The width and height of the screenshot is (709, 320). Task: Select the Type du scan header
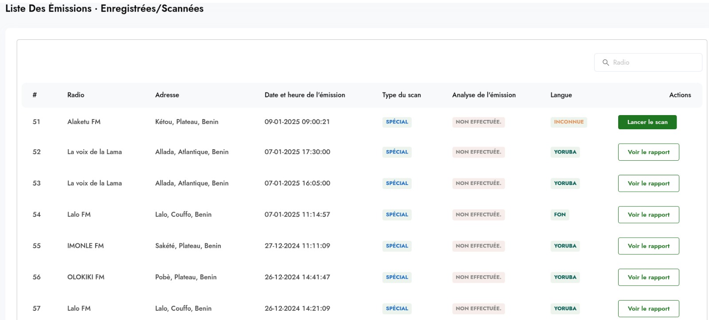click(x=401, y=95)
